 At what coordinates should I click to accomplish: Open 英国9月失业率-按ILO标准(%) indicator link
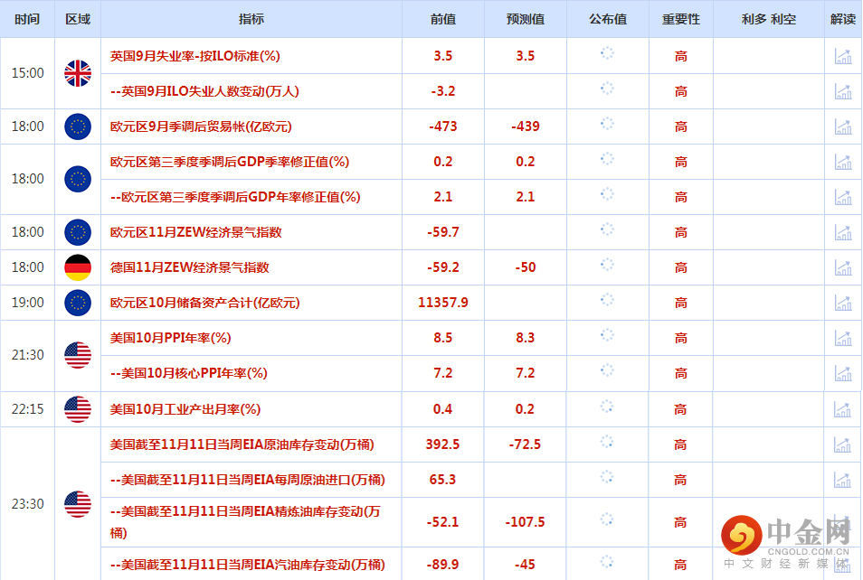tap(194, 56)
